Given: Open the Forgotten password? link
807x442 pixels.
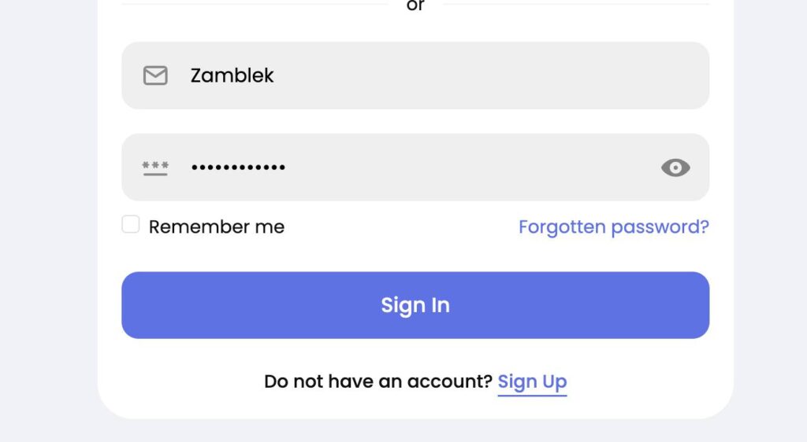Looking at the screenshot, I should pyautogui.click(x=613, y=227).
